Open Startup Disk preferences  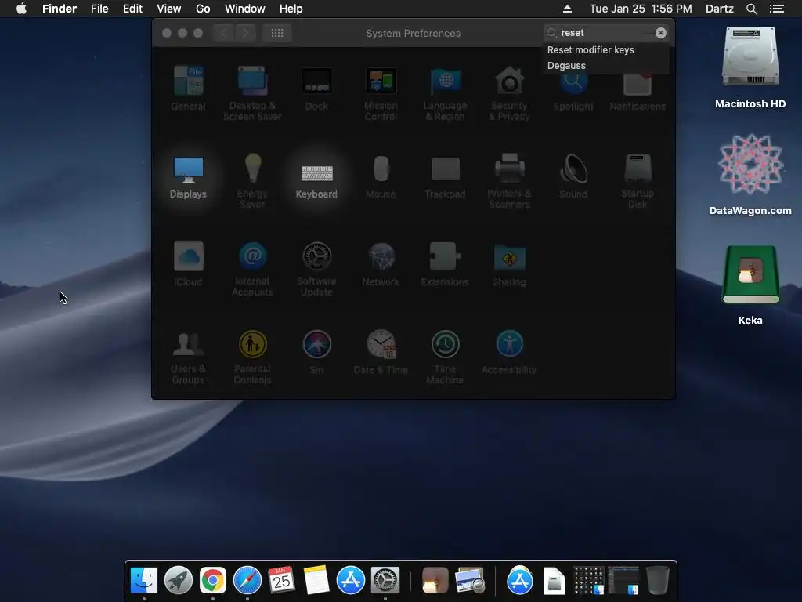(x=638, y=181)
